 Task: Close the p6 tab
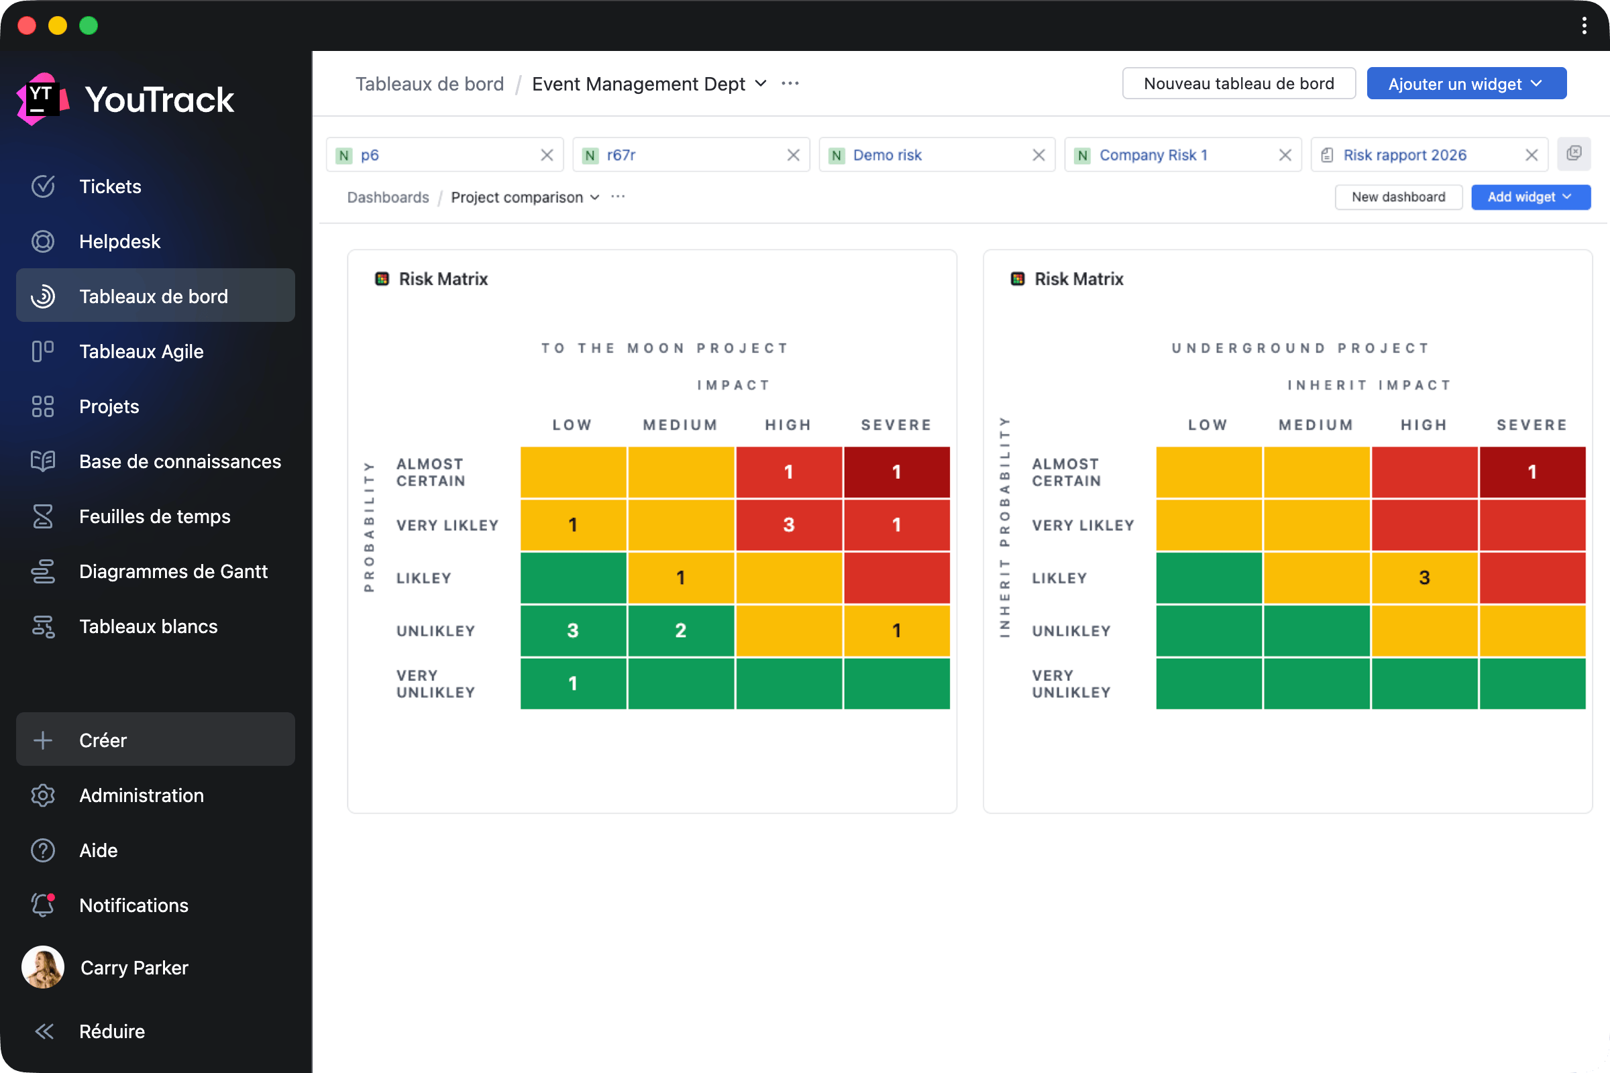(x=547, y=156)
